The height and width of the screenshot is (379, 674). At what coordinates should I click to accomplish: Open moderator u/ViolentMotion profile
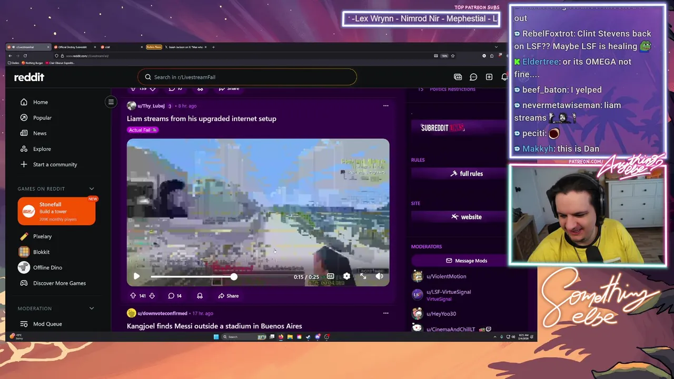point(446,276)
